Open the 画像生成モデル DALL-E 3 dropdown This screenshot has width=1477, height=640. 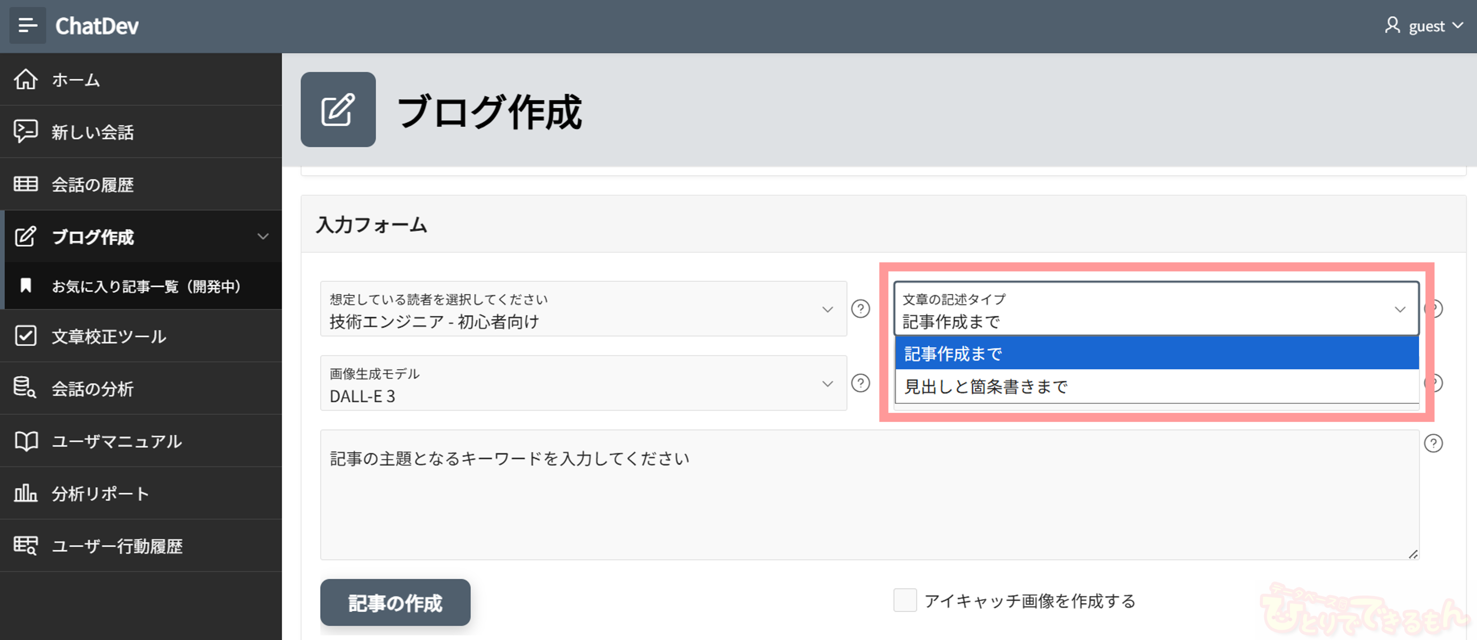(x=582, y=383)
